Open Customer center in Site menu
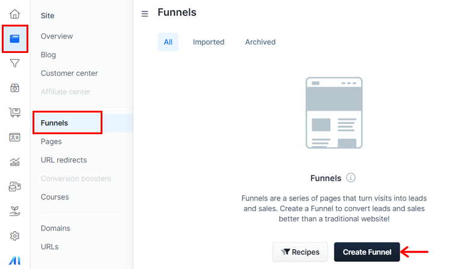The width and height of the screenshot is (458, 269). coord(69,73)
